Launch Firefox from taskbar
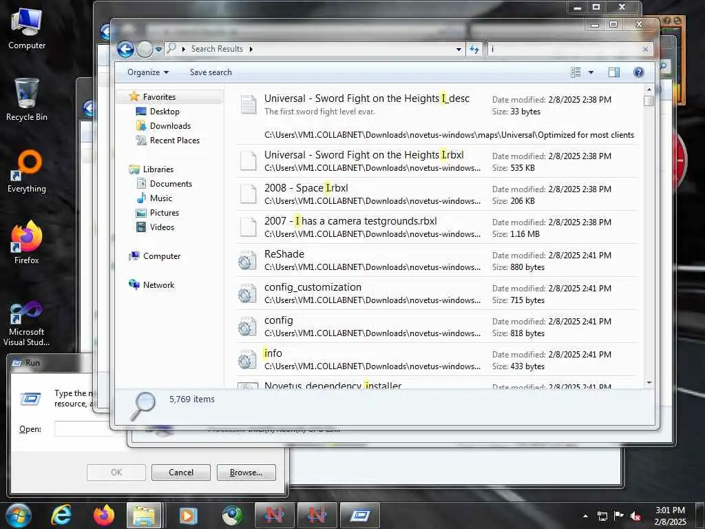This screenshot has width=705, height=529. (104, 515)
